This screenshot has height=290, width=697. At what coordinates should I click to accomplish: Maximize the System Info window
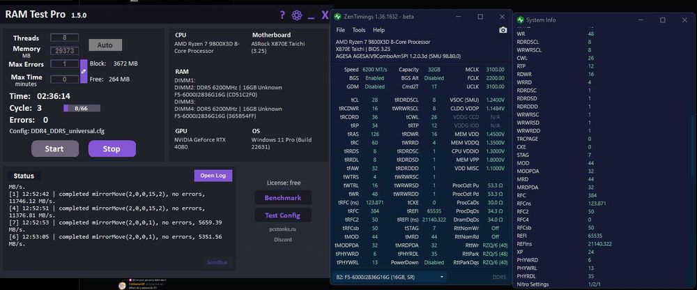click(662, 20)
